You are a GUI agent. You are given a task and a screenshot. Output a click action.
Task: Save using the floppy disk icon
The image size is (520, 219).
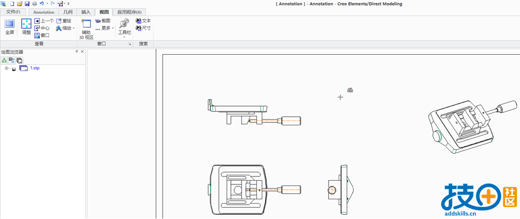coord(27,4)
